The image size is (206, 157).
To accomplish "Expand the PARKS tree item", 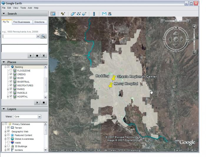I will 8,89.
